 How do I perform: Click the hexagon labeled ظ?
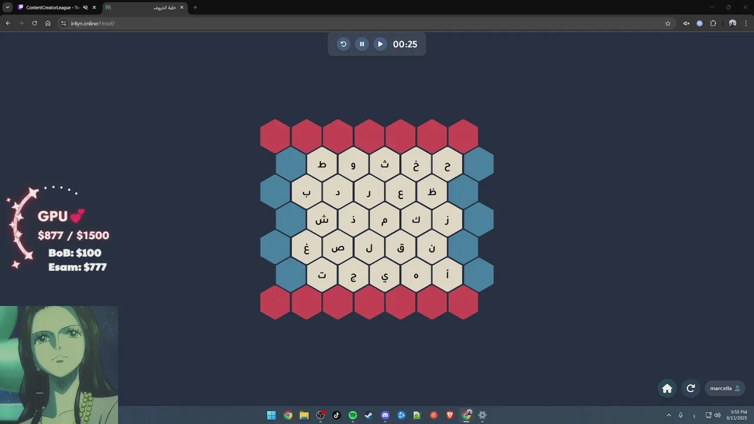pyautogui.click(x=431, y=192)
